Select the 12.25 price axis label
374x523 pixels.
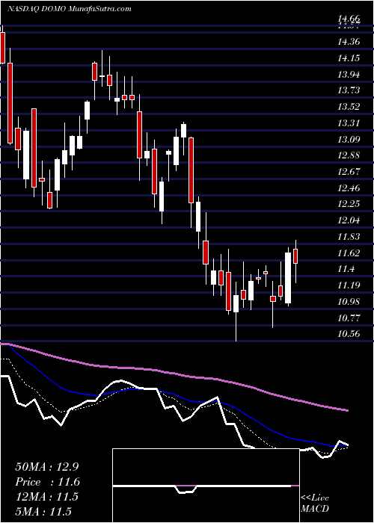(349, 204)
